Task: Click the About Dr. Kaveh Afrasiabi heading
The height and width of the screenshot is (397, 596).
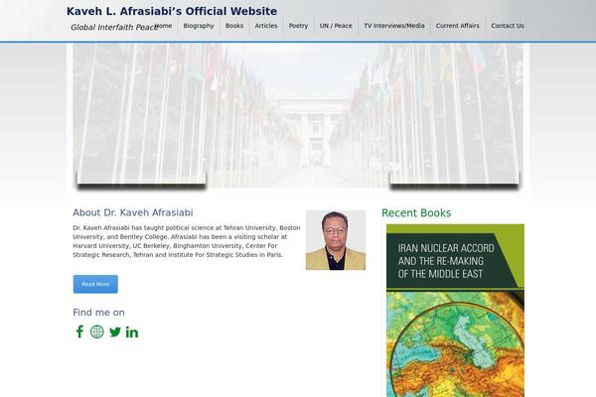Action: (133, 212)
